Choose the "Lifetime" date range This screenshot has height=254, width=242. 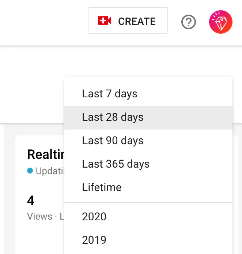pyautogui.click(x=102, y=187)
